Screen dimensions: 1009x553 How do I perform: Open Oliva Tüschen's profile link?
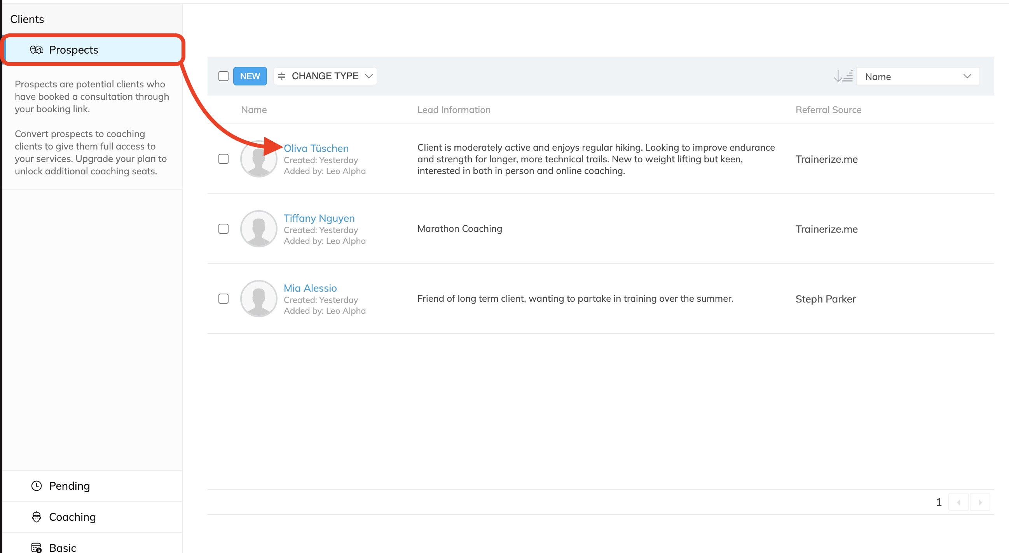click(316, 148)
